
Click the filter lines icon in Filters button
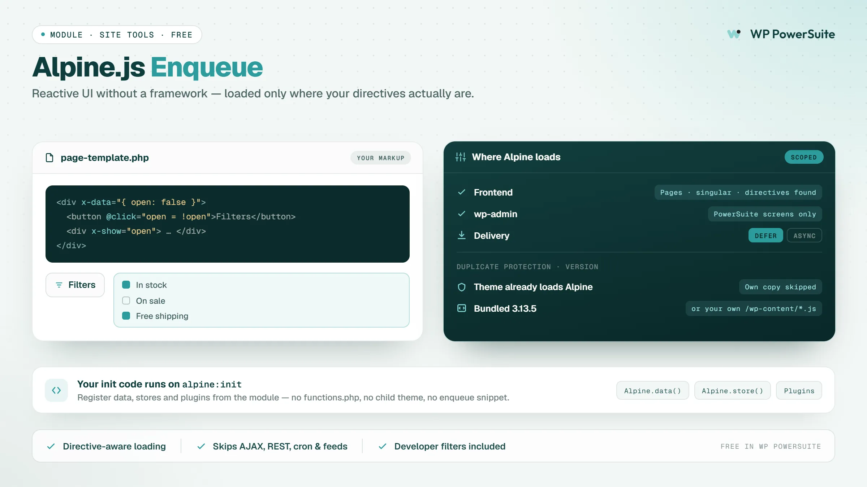(x=59, y=285)
